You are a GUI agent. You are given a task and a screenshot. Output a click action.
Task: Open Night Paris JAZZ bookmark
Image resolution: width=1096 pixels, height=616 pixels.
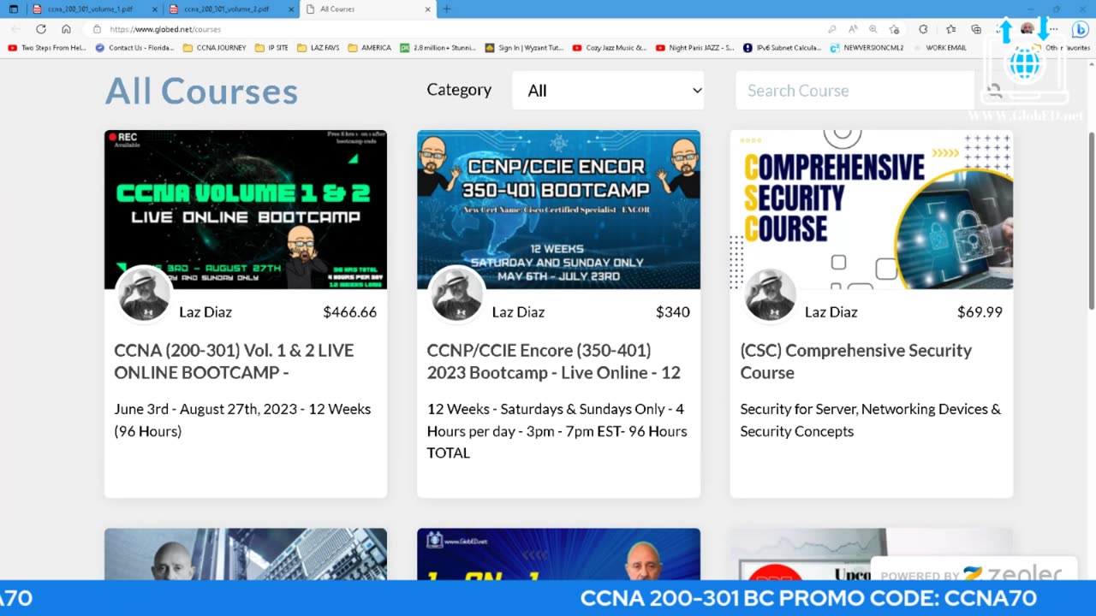click(x=694, y=48)
